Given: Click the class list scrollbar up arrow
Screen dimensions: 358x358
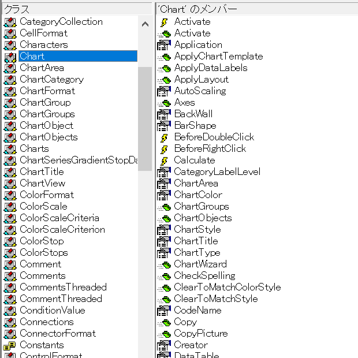Looking at the screenshot, I should (x=145, y=24).
